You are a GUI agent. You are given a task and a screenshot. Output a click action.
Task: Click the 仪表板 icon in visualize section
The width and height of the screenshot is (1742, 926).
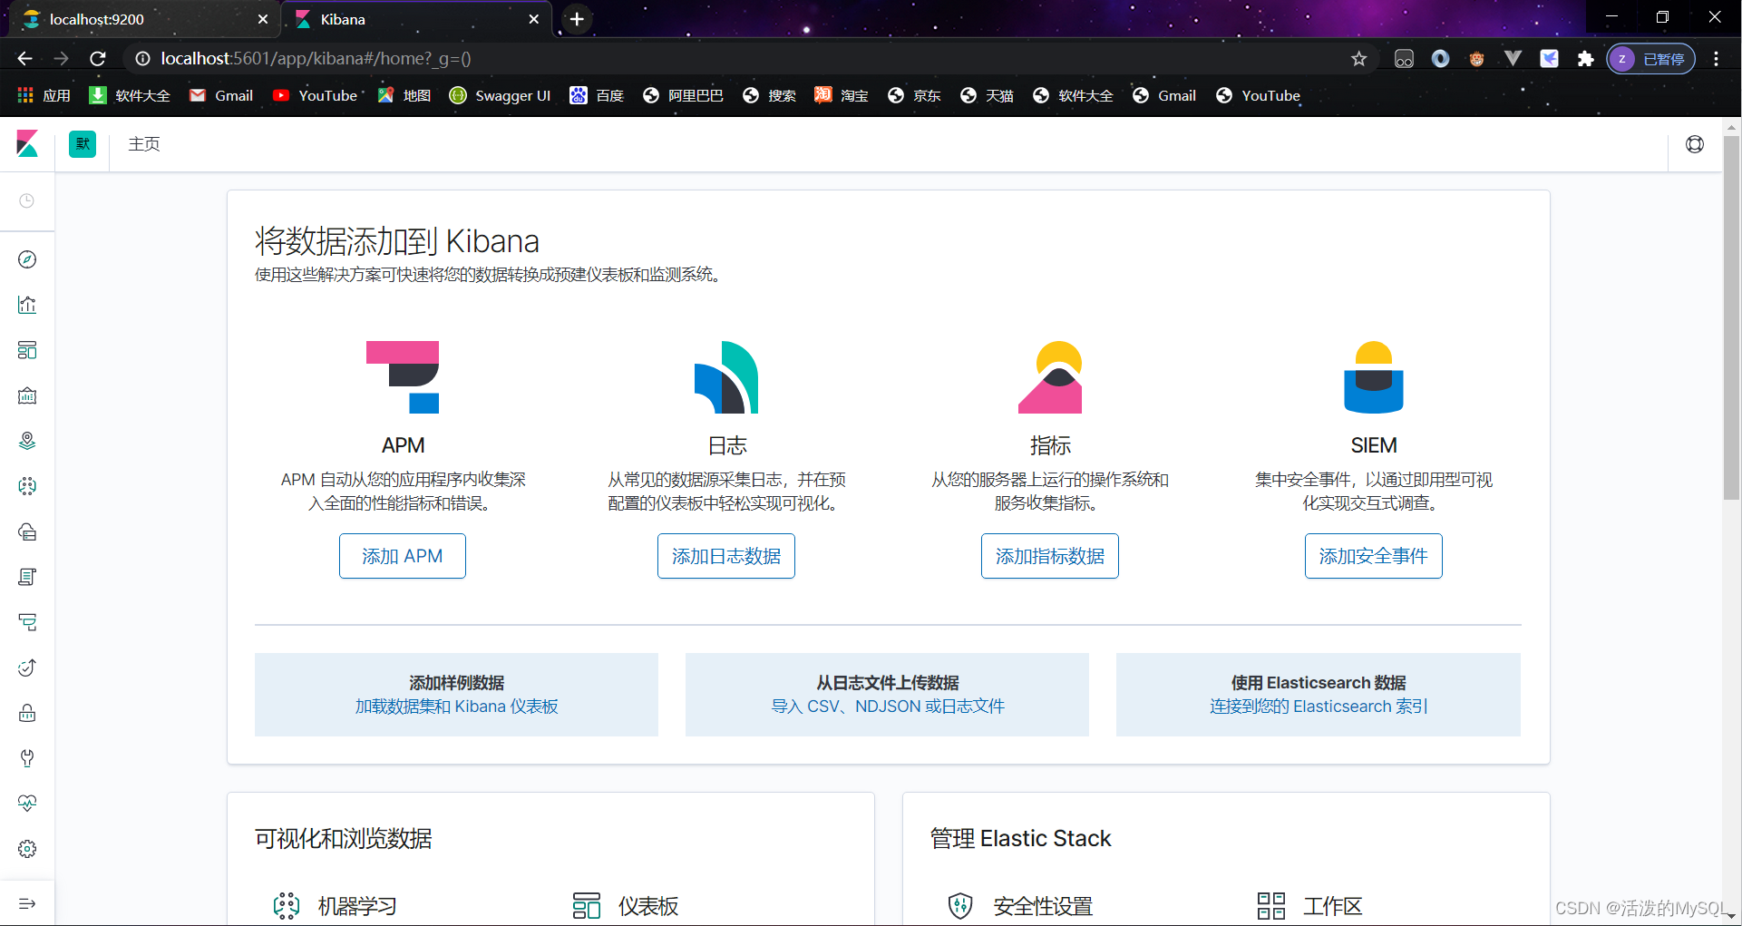pyautogui.click(x=587, y=905)
